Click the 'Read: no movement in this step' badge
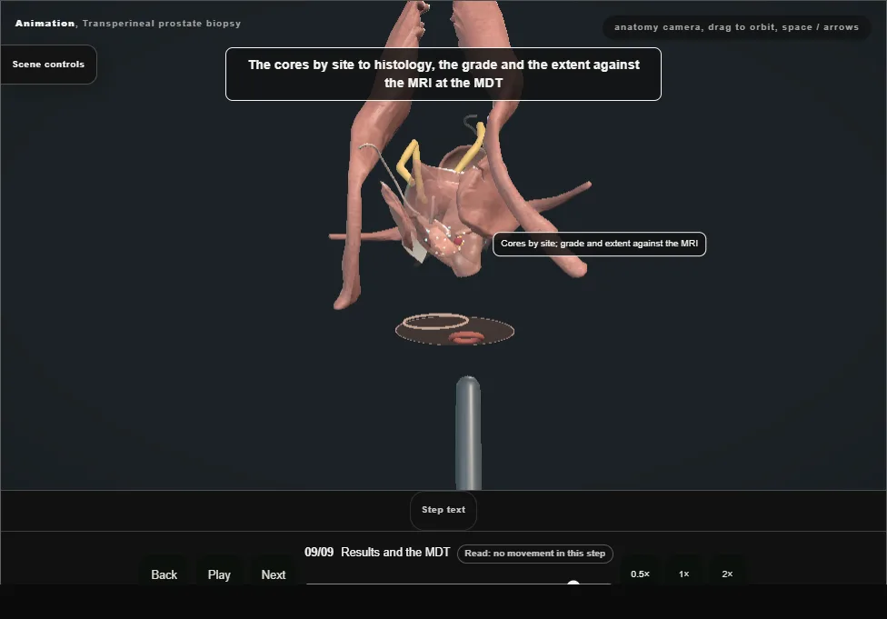 (x=534, y=554)
